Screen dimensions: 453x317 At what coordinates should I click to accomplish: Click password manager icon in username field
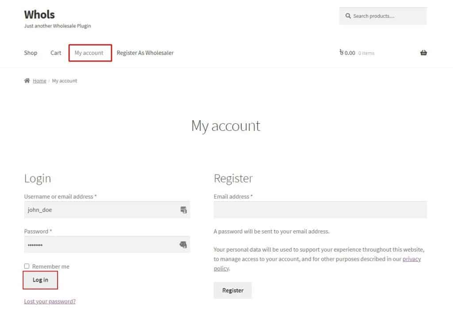[x=183, y=210]
